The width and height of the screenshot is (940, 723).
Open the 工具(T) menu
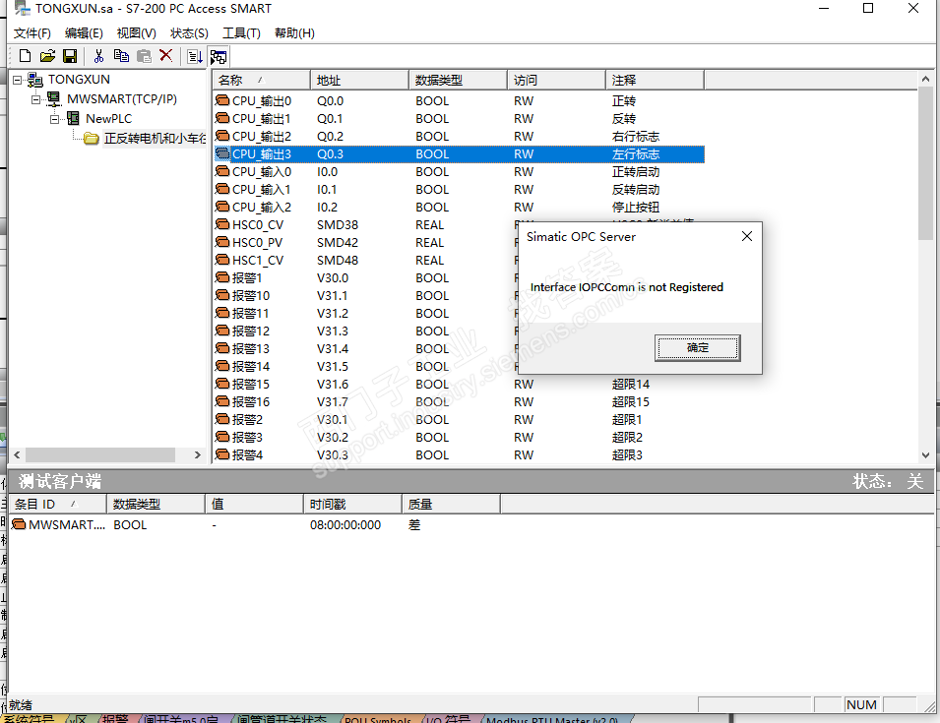(x=241, y=32)
